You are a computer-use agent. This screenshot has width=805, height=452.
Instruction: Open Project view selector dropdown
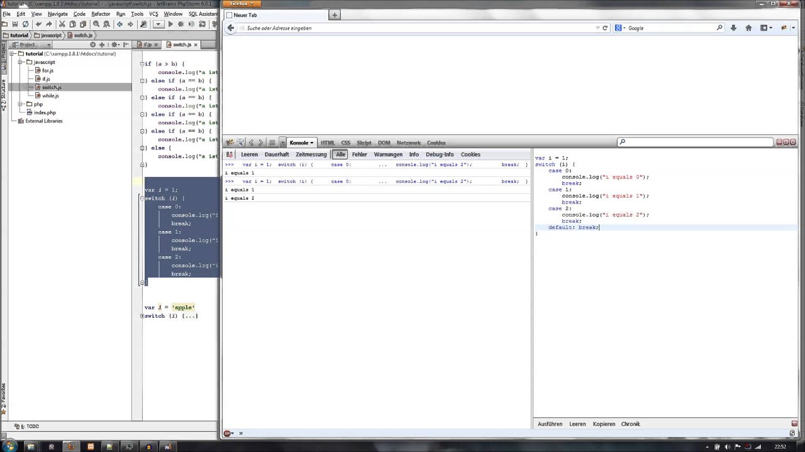48,45
